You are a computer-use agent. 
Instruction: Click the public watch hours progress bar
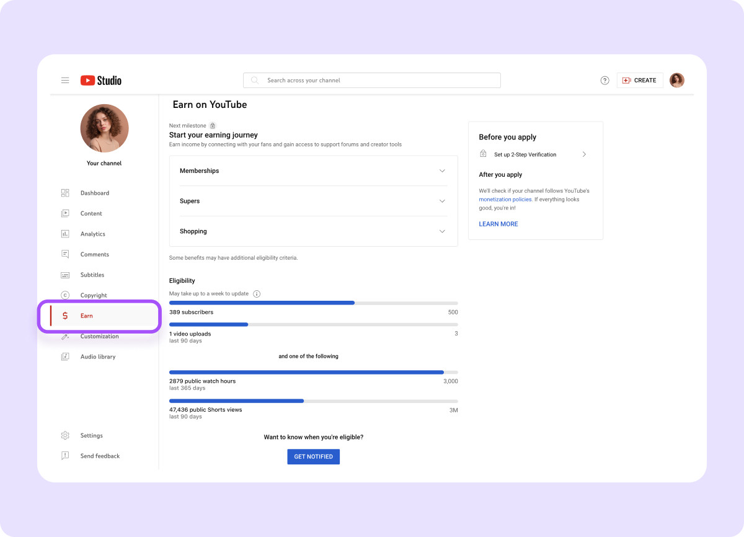pyautogui.click(x=314, y=372)
